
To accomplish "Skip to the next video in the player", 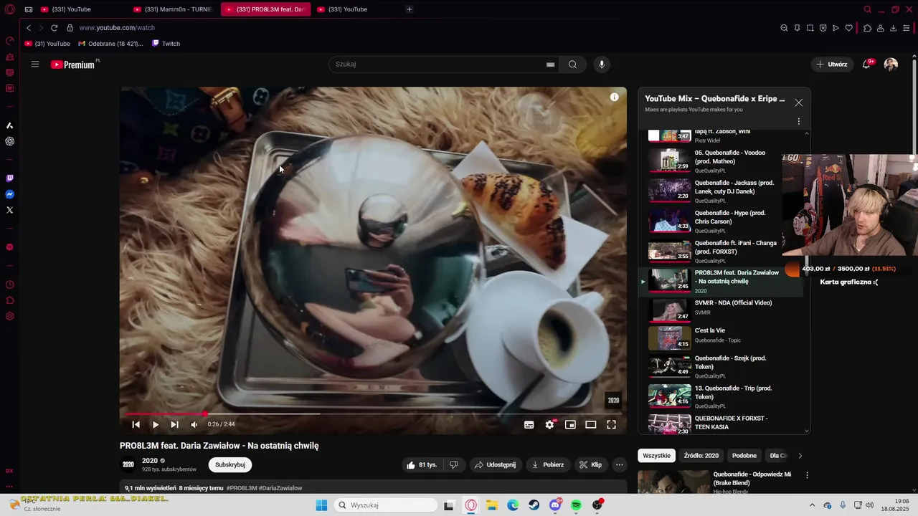I will 174,424.
